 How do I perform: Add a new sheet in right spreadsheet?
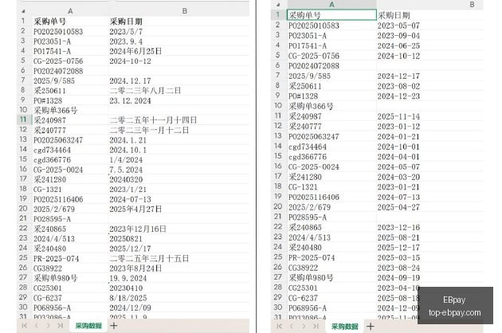[x=371, y=327]
